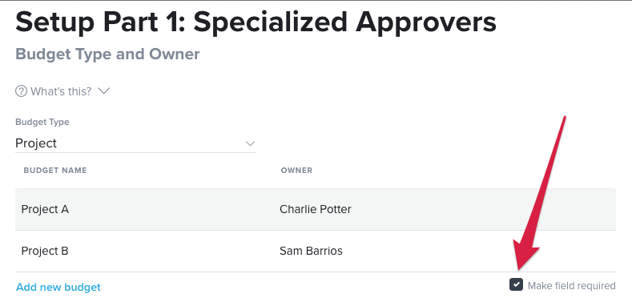
Task: Click the Add new budget link
Action: tap(58, 287)
